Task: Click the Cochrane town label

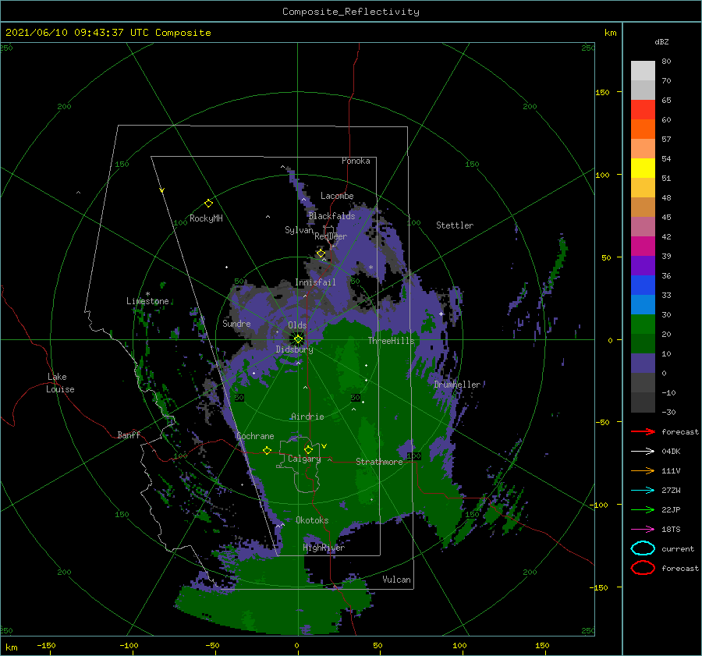Action: tap(255, 436)
